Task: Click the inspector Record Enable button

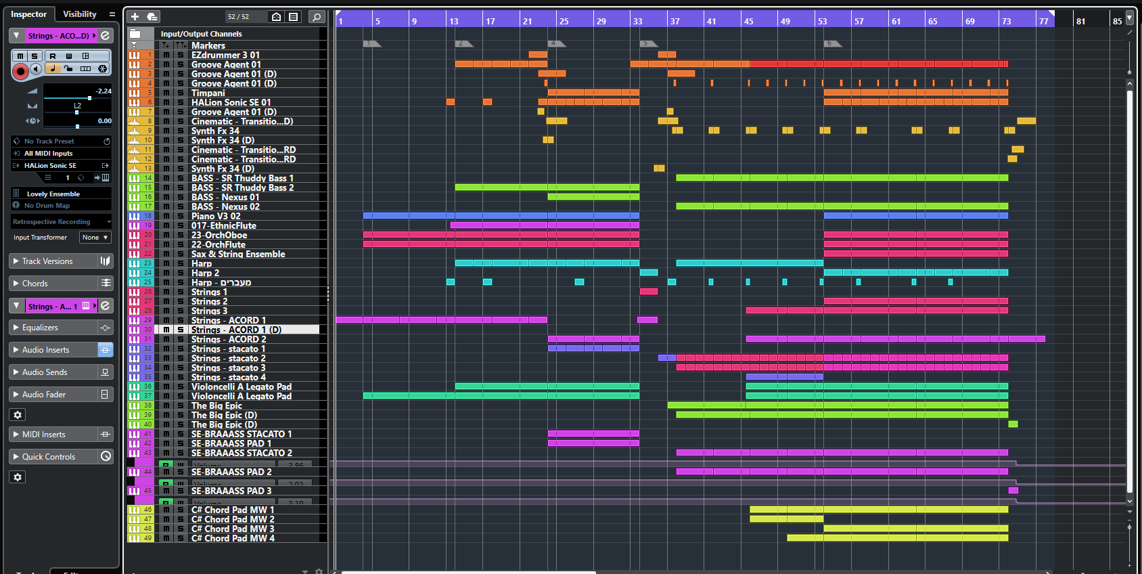Action: pyautogui.click(x=20, y=70)
